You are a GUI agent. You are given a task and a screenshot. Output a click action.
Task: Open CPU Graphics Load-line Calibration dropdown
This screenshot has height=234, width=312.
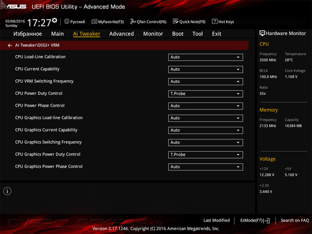[x=205, y=118]
